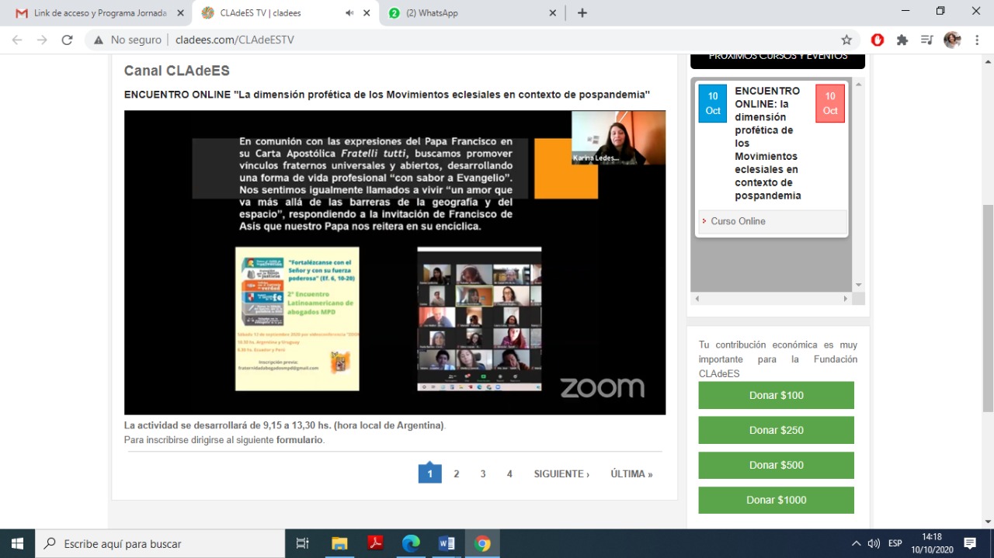Open the Windows Start menu
Viewport: 994px width, 558px height.
click(x=17, y=543)
